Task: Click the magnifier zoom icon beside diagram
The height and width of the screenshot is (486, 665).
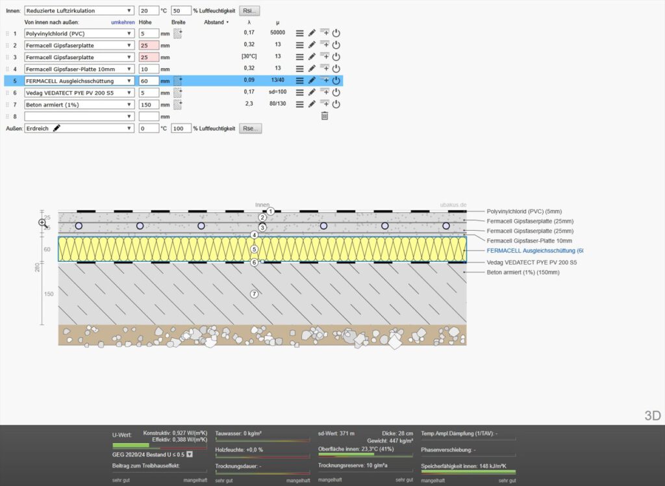Action: (x=42, y=224)
